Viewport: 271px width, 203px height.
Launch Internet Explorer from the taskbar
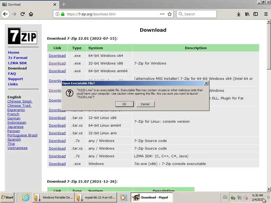pyautogui.click(x=26, y=197)
